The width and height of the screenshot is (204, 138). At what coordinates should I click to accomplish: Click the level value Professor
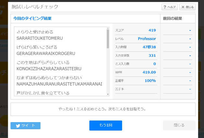pyautogui.click(x=147, y=39)
